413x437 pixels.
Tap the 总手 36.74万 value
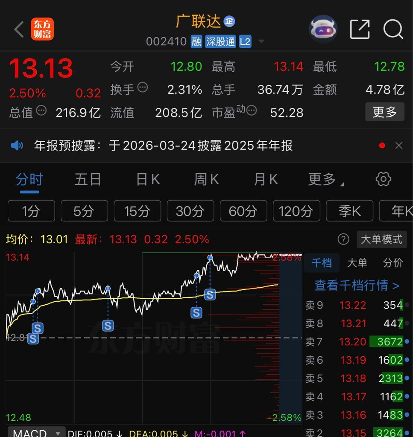click(x=280, y=90)
